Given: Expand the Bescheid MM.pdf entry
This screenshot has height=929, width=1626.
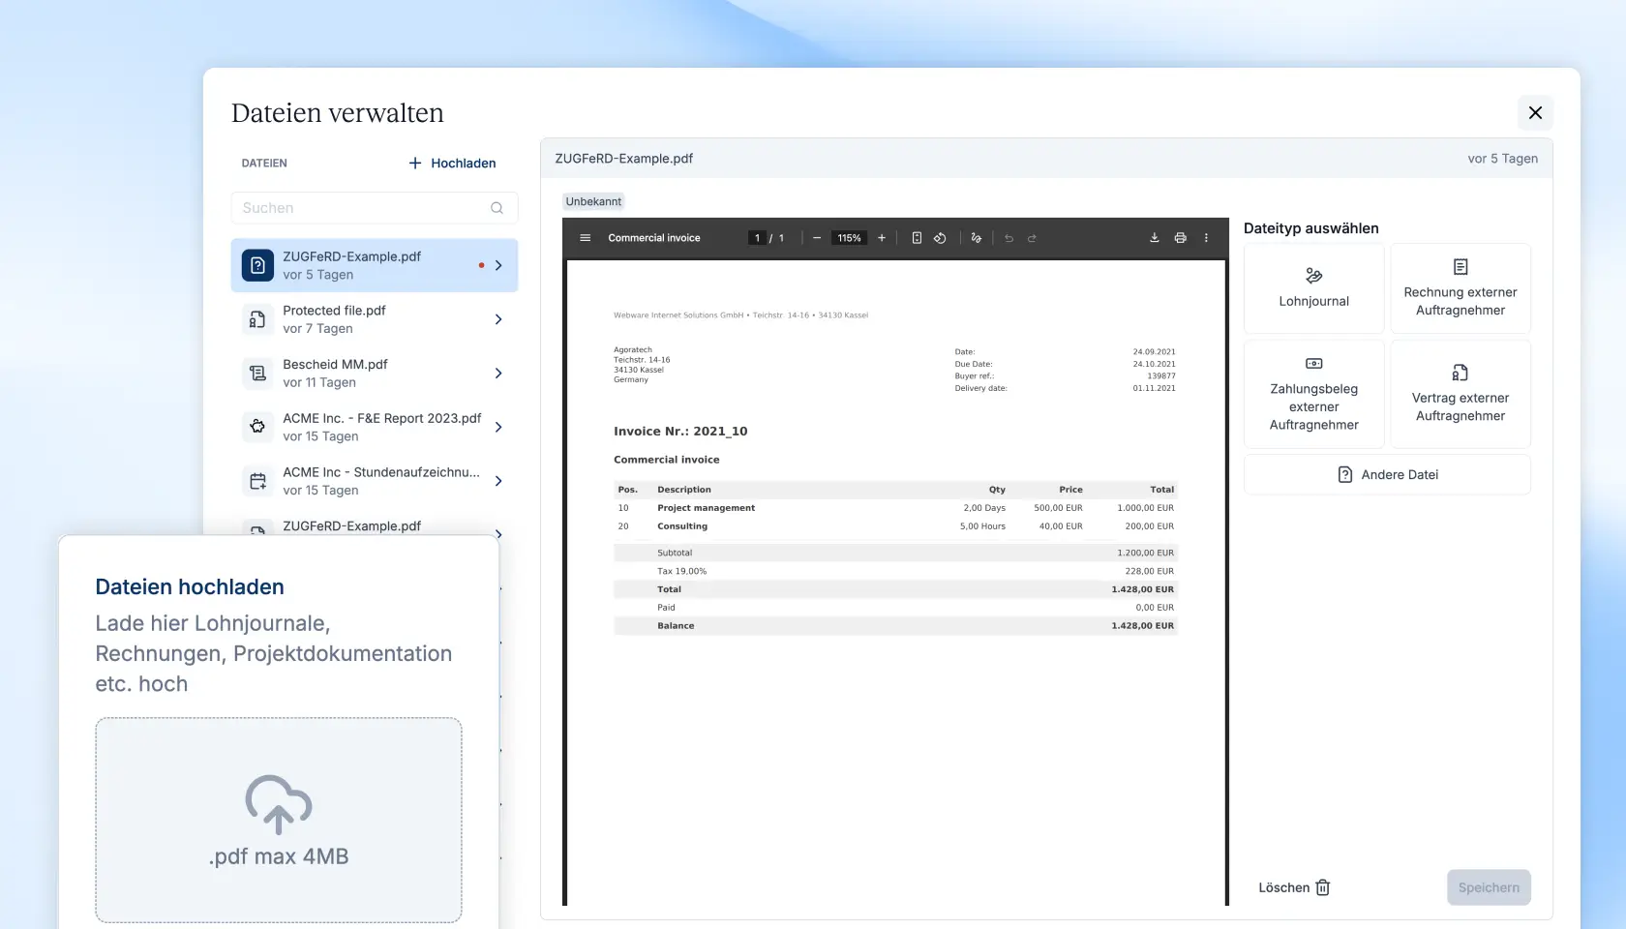Looking at the screenshot, I should click(498, 374).
